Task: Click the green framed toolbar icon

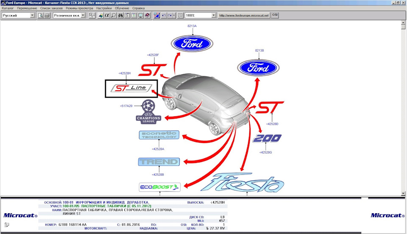Action: (134, 15)
